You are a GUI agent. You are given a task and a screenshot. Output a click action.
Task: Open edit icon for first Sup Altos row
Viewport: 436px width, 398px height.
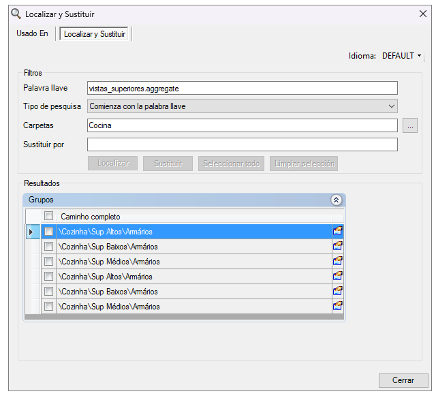[337, 232]
